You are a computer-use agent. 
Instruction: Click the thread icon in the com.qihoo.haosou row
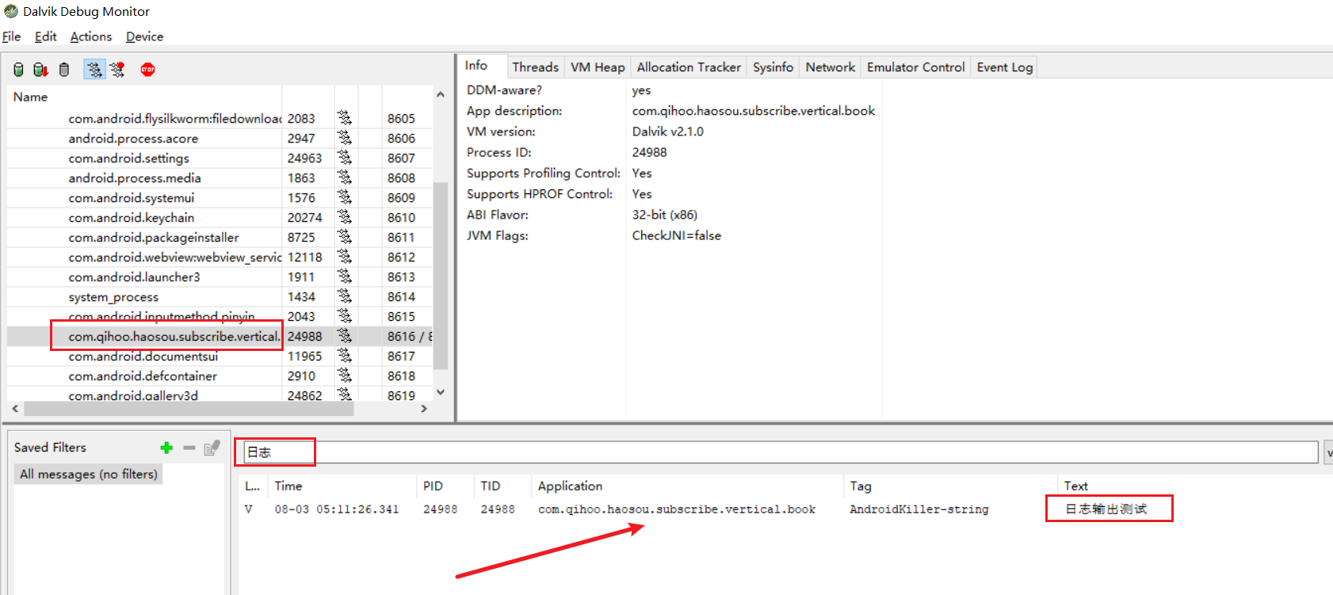pos(344,336)
